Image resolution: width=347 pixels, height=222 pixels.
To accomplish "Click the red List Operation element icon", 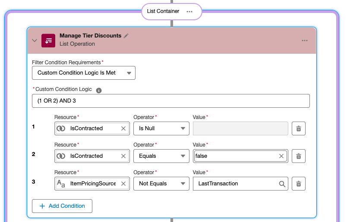I will click(x=48, y=40).
